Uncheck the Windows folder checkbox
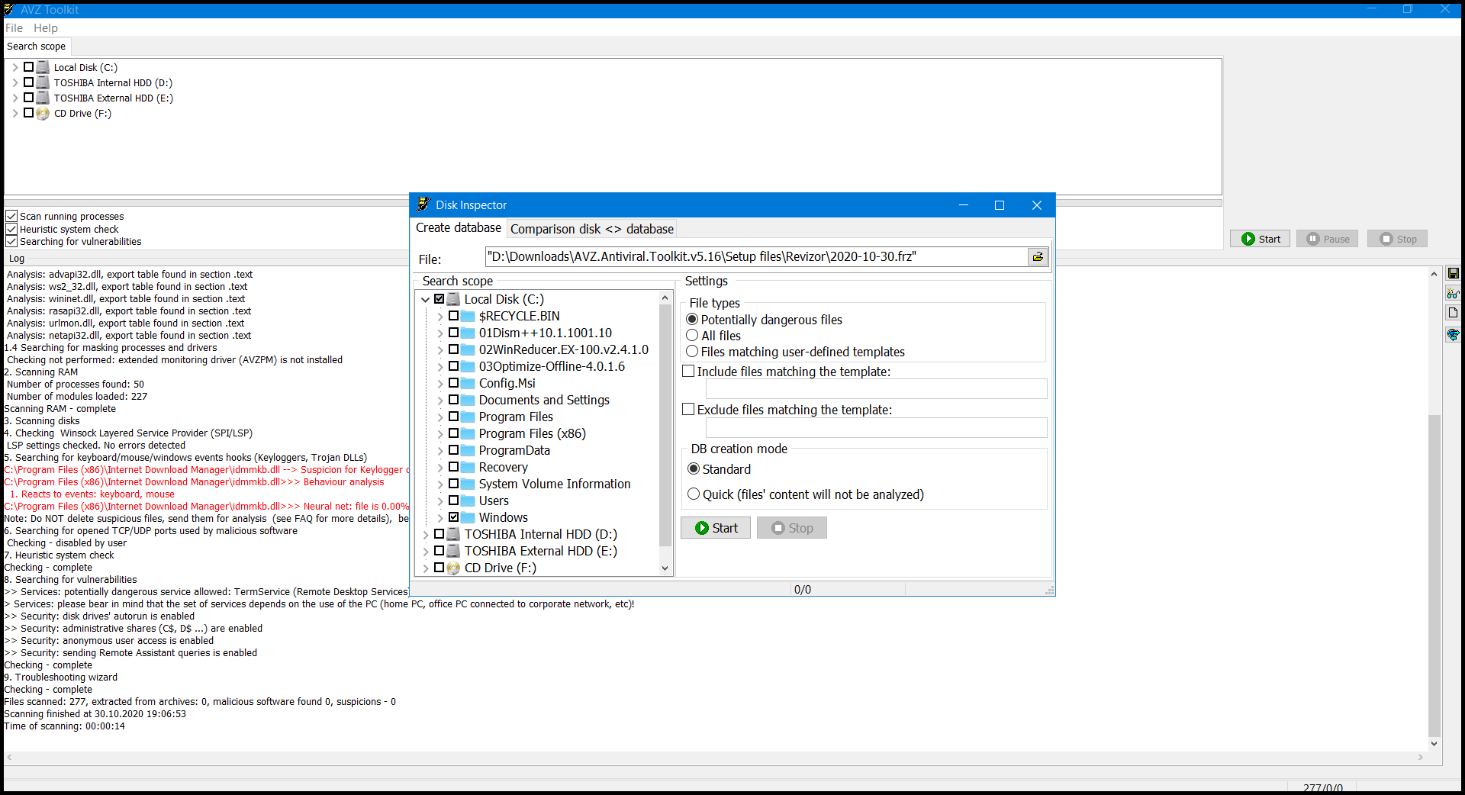1465x795 pixels. click(x=453, y=517)
